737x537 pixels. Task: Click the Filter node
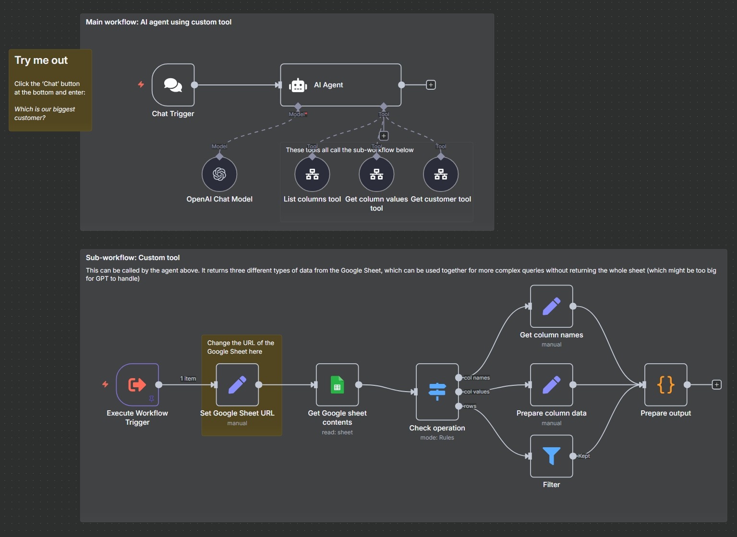551,456
